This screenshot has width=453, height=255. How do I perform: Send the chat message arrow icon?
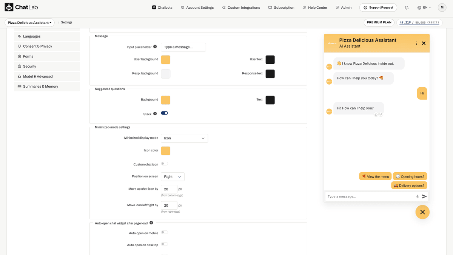coord(424,196)
